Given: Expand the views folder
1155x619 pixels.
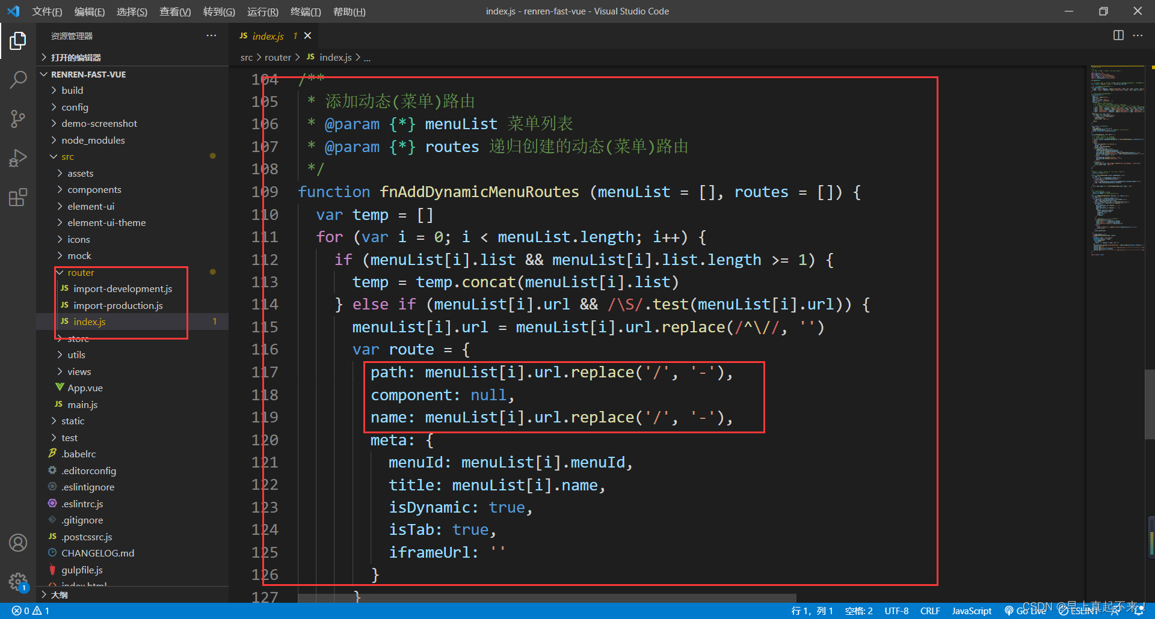Looking at the screenshot, I should pyautogui.click(x=79, y=371).
